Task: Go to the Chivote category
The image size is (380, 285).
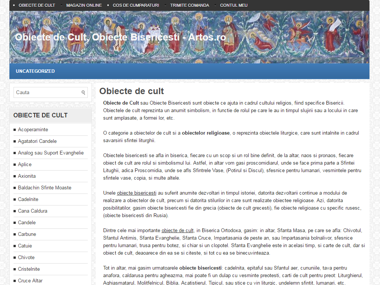Action: pos(26,258)
